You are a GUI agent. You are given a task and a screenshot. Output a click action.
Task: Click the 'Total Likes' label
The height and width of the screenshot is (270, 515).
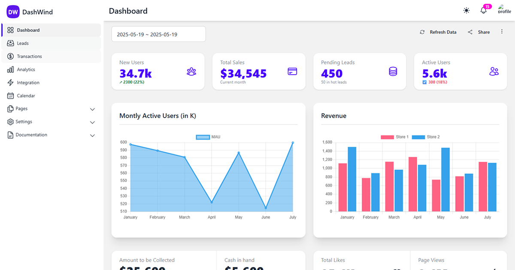[333, 260]
